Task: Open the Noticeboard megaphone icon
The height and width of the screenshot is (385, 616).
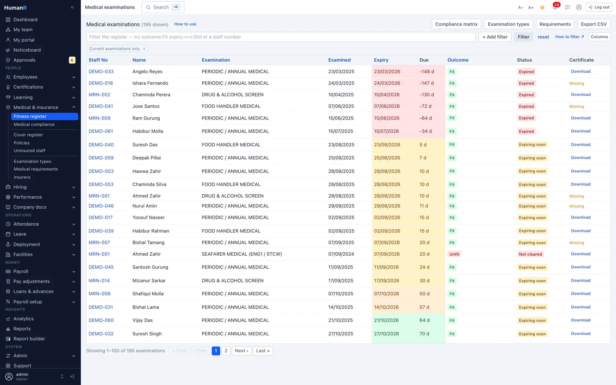Action: point(8,50)
